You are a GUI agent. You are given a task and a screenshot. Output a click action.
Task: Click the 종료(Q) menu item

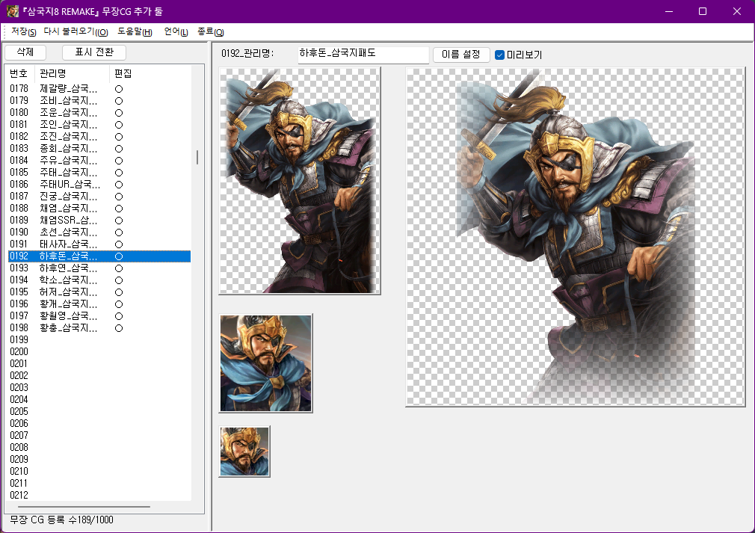pos(210,32)
